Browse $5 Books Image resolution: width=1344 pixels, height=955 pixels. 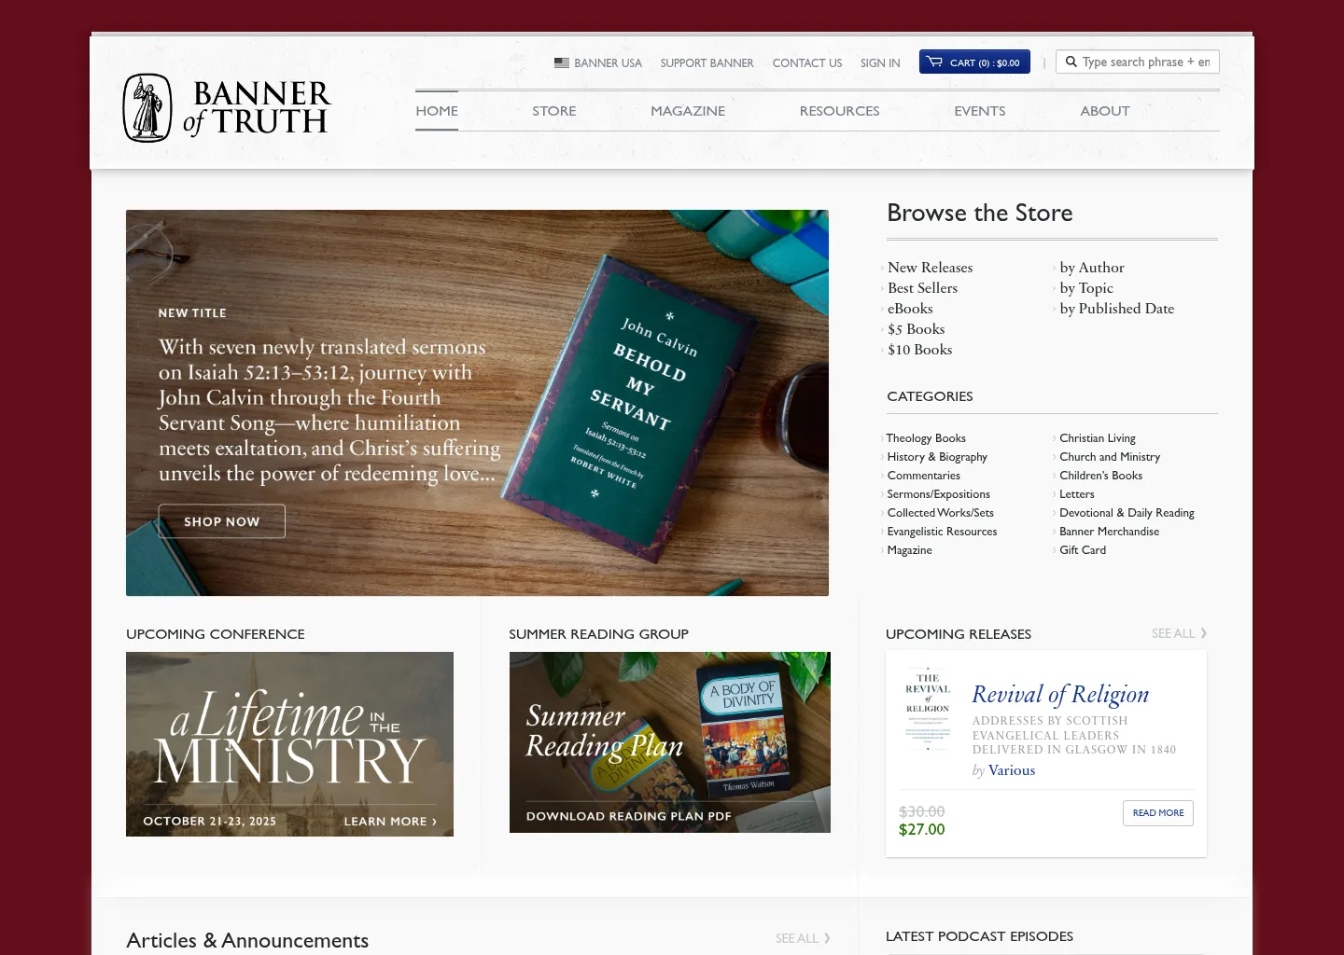(916, 329)
